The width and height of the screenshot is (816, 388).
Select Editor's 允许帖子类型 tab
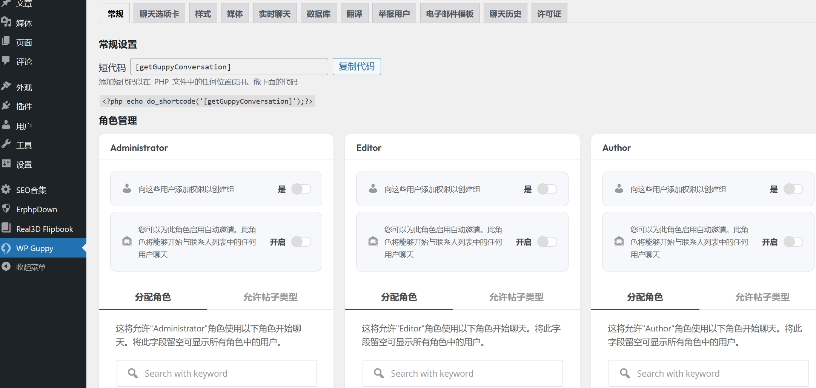pos(516,297)
